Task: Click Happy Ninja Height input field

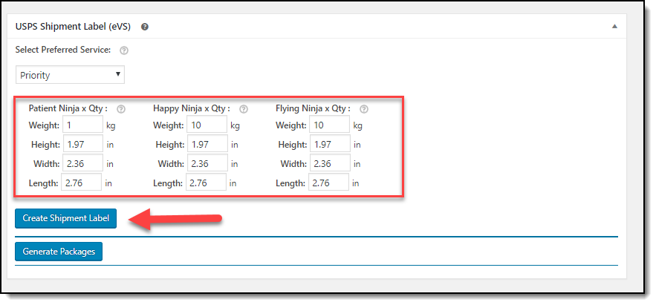Action: coord(208,144)
